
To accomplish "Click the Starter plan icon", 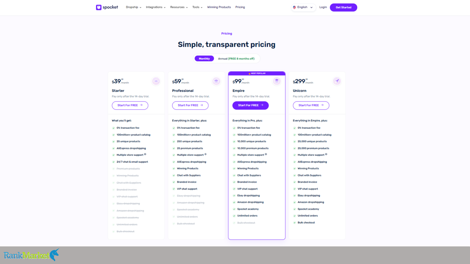I will click(156, 81).
